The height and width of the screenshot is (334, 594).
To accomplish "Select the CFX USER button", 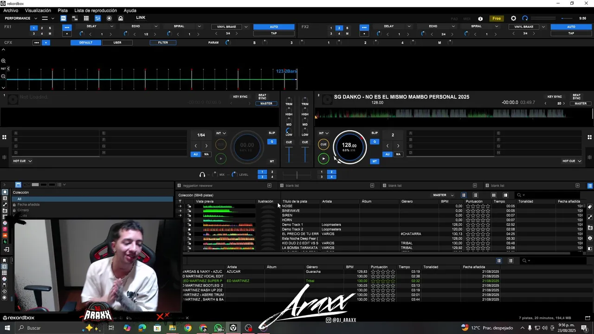I will tap(117, 43).
